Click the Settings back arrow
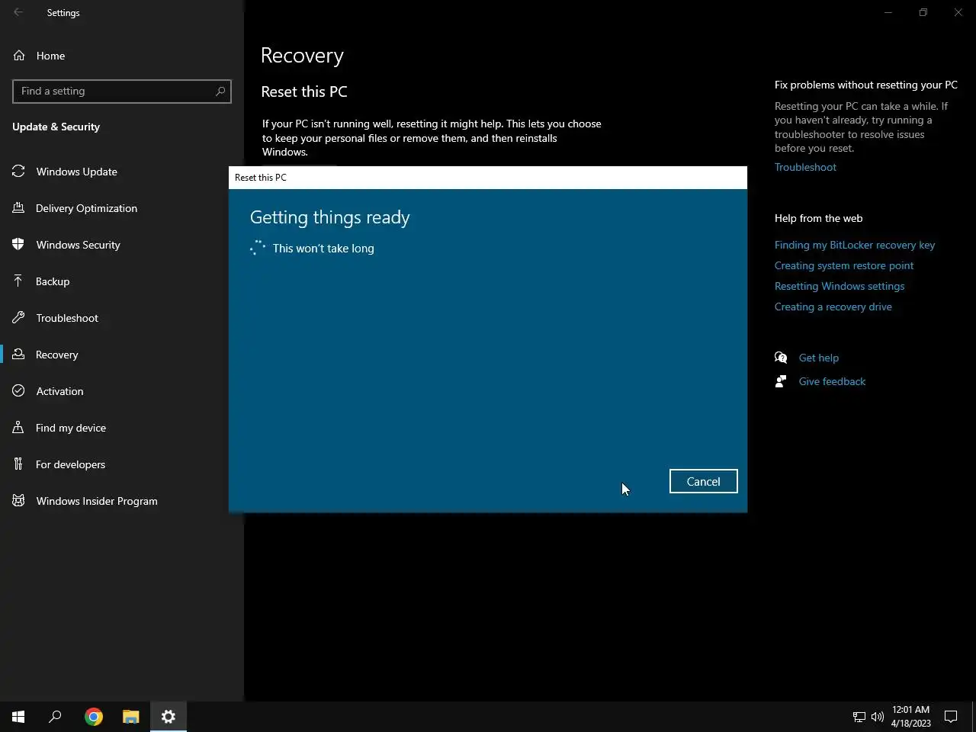Viewport: 976px width, 732px height. coord(18,12)
